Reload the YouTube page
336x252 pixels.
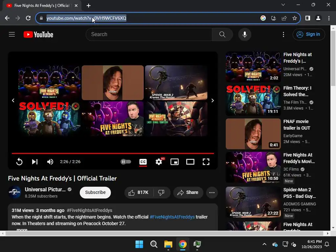[28, 18]
